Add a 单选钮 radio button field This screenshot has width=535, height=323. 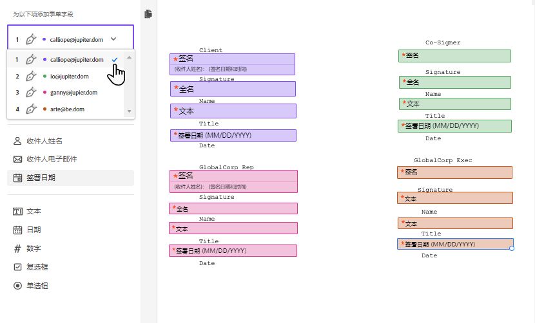point(71,286)
